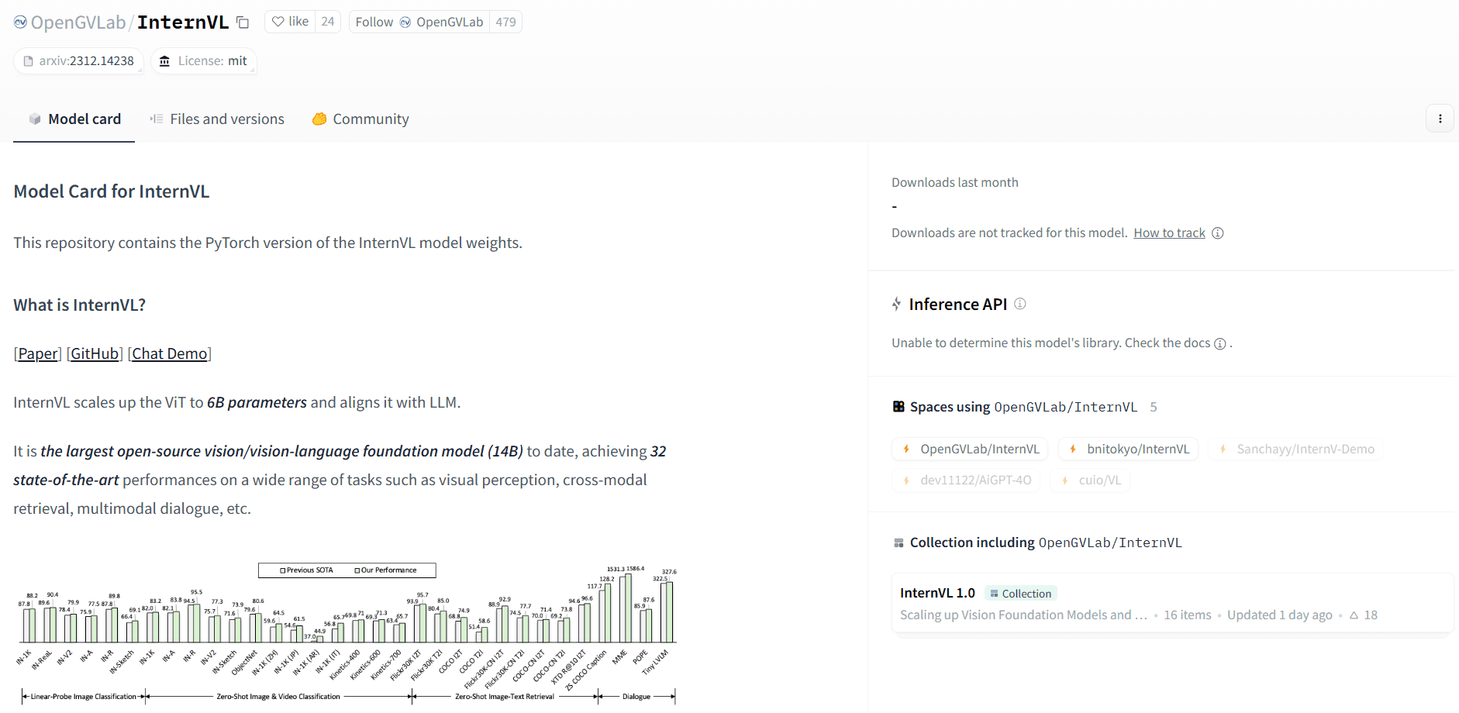This screenshot has height=713, width=1459.
Task: Like the InternVL model
Action: [290, 22]
